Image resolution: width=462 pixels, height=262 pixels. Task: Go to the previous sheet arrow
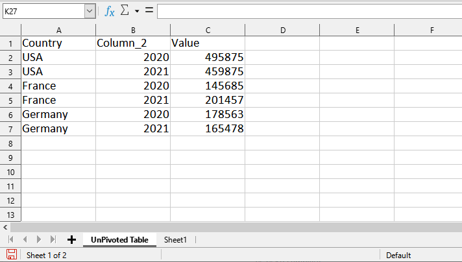(x=25, y=239)
